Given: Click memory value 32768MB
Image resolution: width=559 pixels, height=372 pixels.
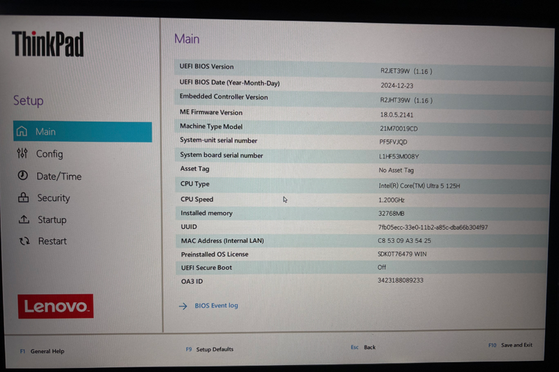Looking at the screenshot, I should click(x=391, y=214).
